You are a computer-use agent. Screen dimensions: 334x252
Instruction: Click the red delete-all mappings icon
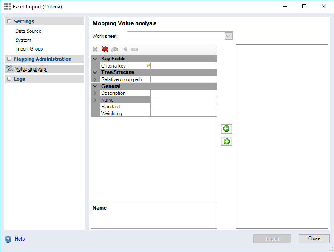pos(105,49)
